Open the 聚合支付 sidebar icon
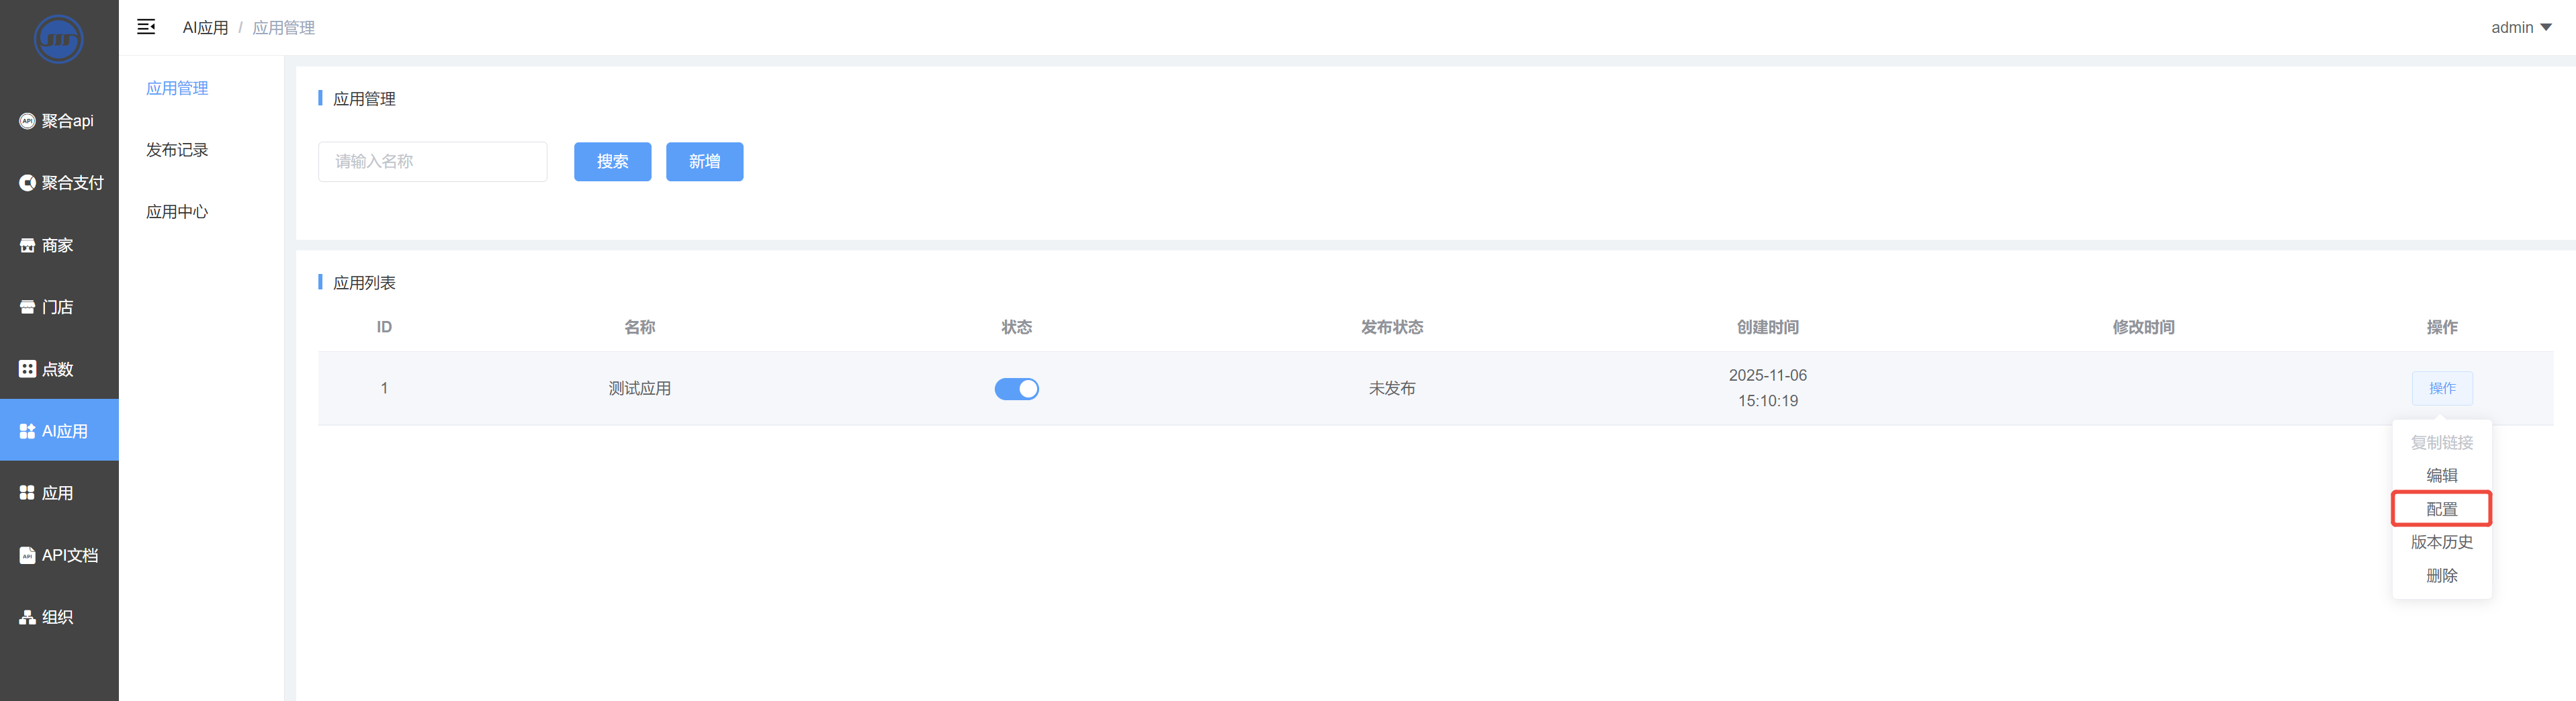Screen dimensions: 2576x701 pyautogui.click(x=27, y=183)
